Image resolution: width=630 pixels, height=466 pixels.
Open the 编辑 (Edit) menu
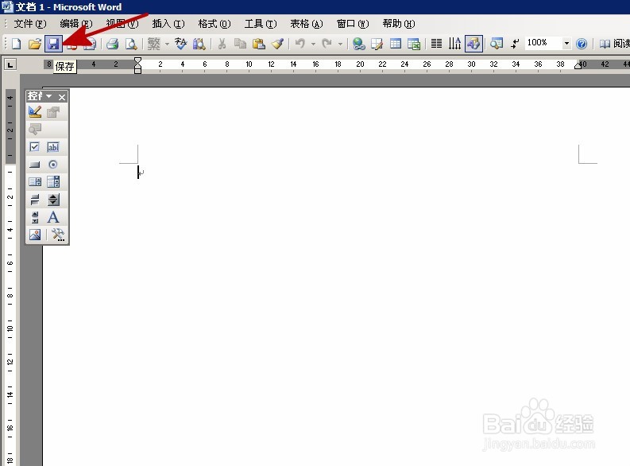click(76, 24)
